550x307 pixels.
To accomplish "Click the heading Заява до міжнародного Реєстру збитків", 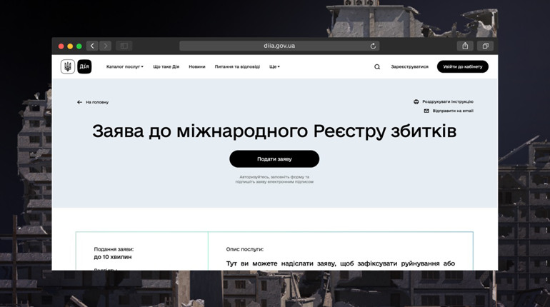I will 274,131.
